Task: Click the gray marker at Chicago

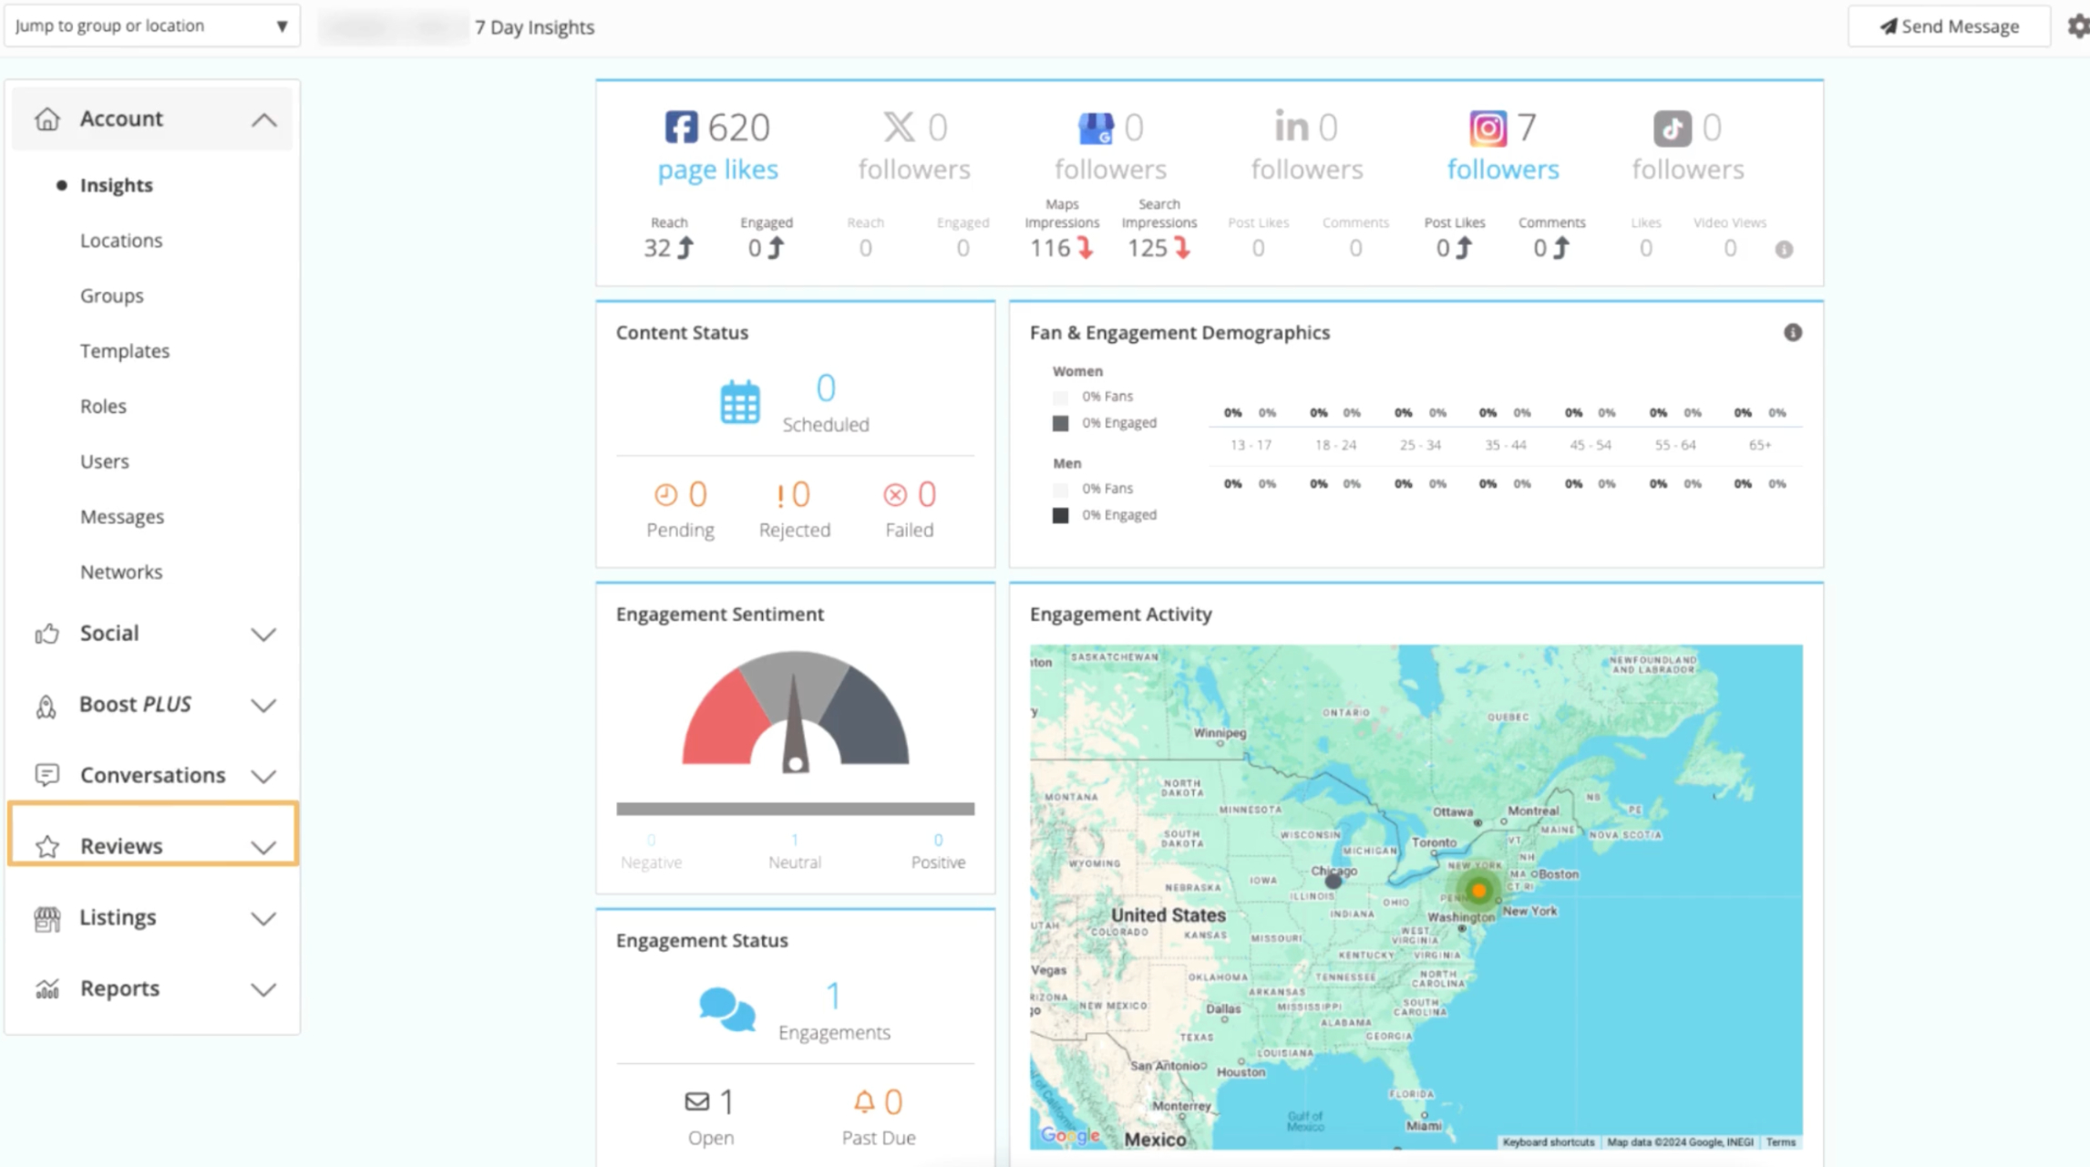Action: (x=1333, y=882)
